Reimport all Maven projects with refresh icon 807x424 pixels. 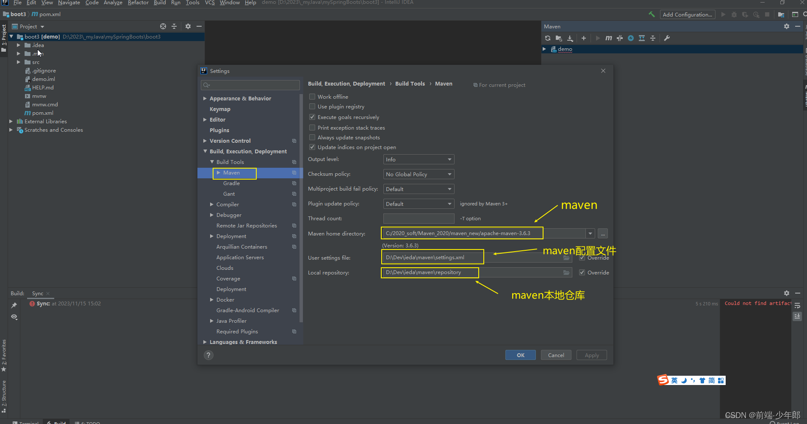coord(548,38)
